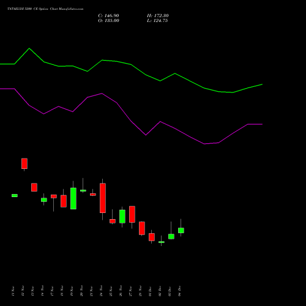
Task: Click the green 26 Nov candlestick
Action: 122,217
